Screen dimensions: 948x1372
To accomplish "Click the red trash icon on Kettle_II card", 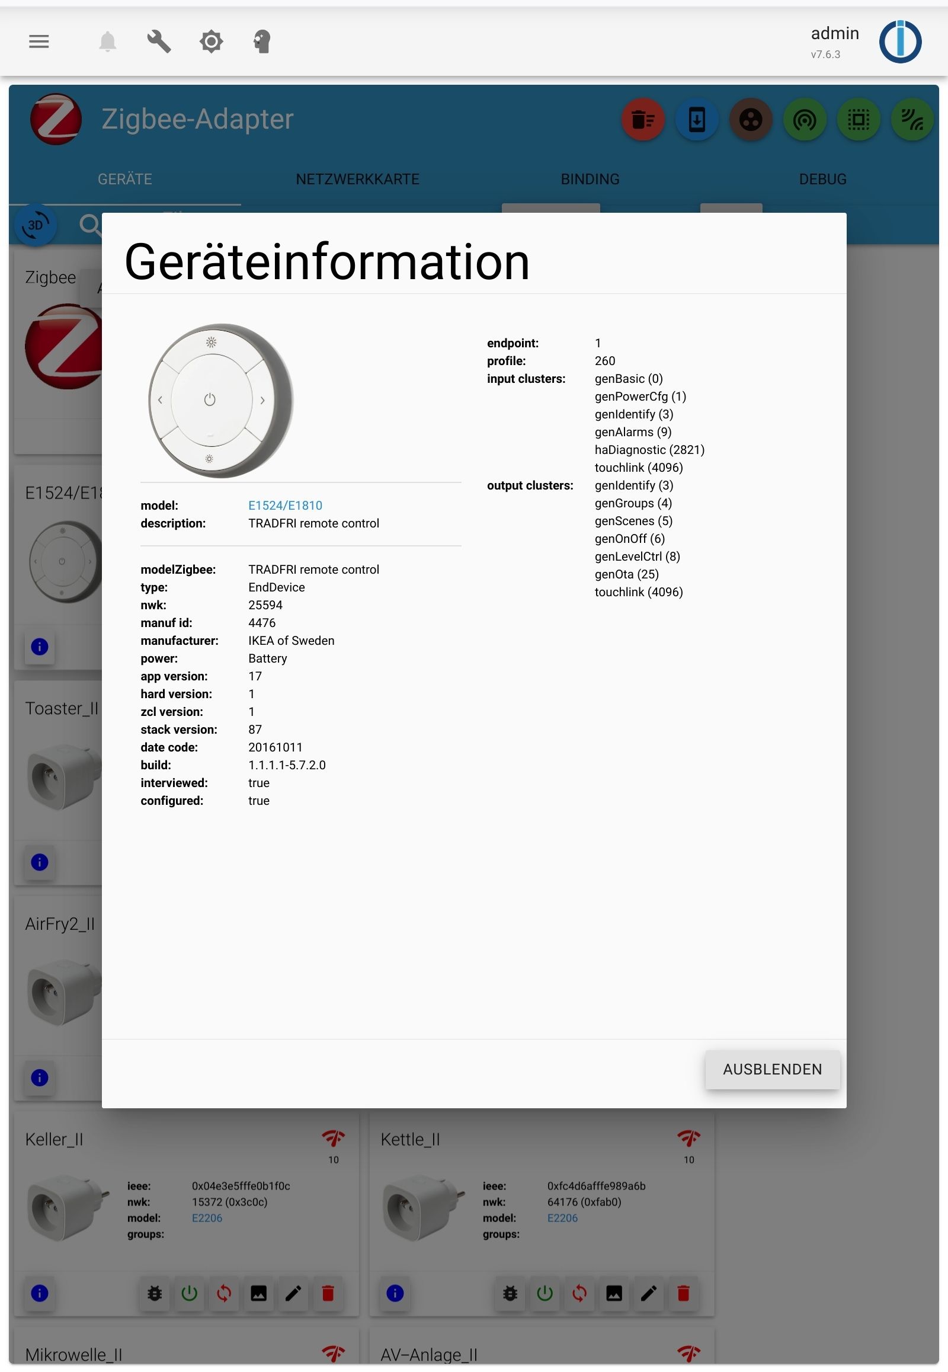I will 683,1294.
